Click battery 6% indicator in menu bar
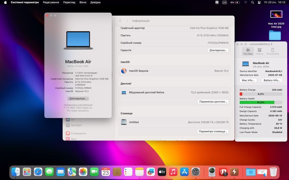The image size is (289, 180). point(235,2)
